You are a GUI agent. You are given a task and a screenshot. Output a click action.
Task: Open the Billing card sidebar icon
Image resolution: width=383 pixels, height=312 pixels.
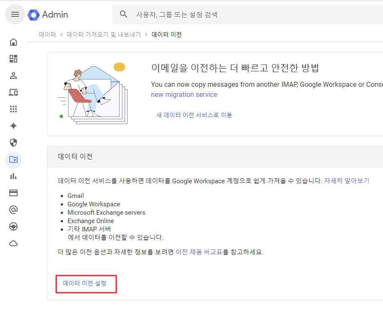[x=13, y=193]
